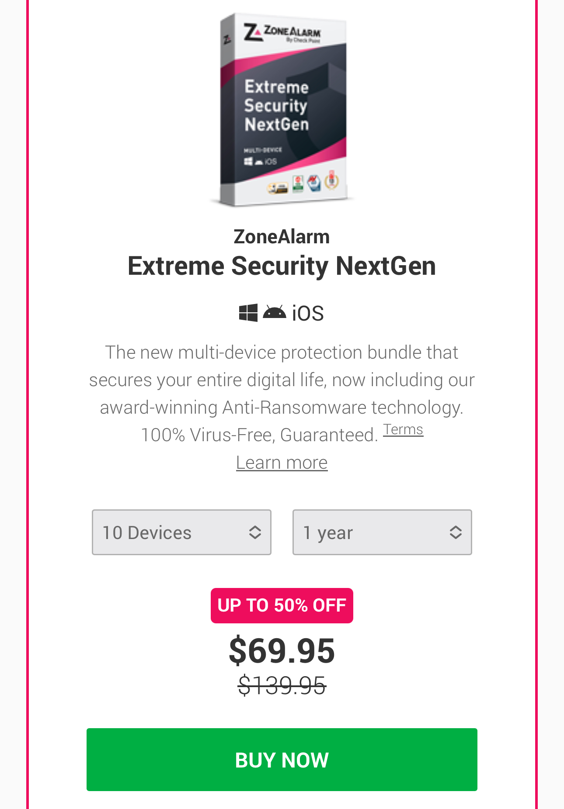Open the Terms link
Screen dimensions: 564x809
[x=403, y=430]
